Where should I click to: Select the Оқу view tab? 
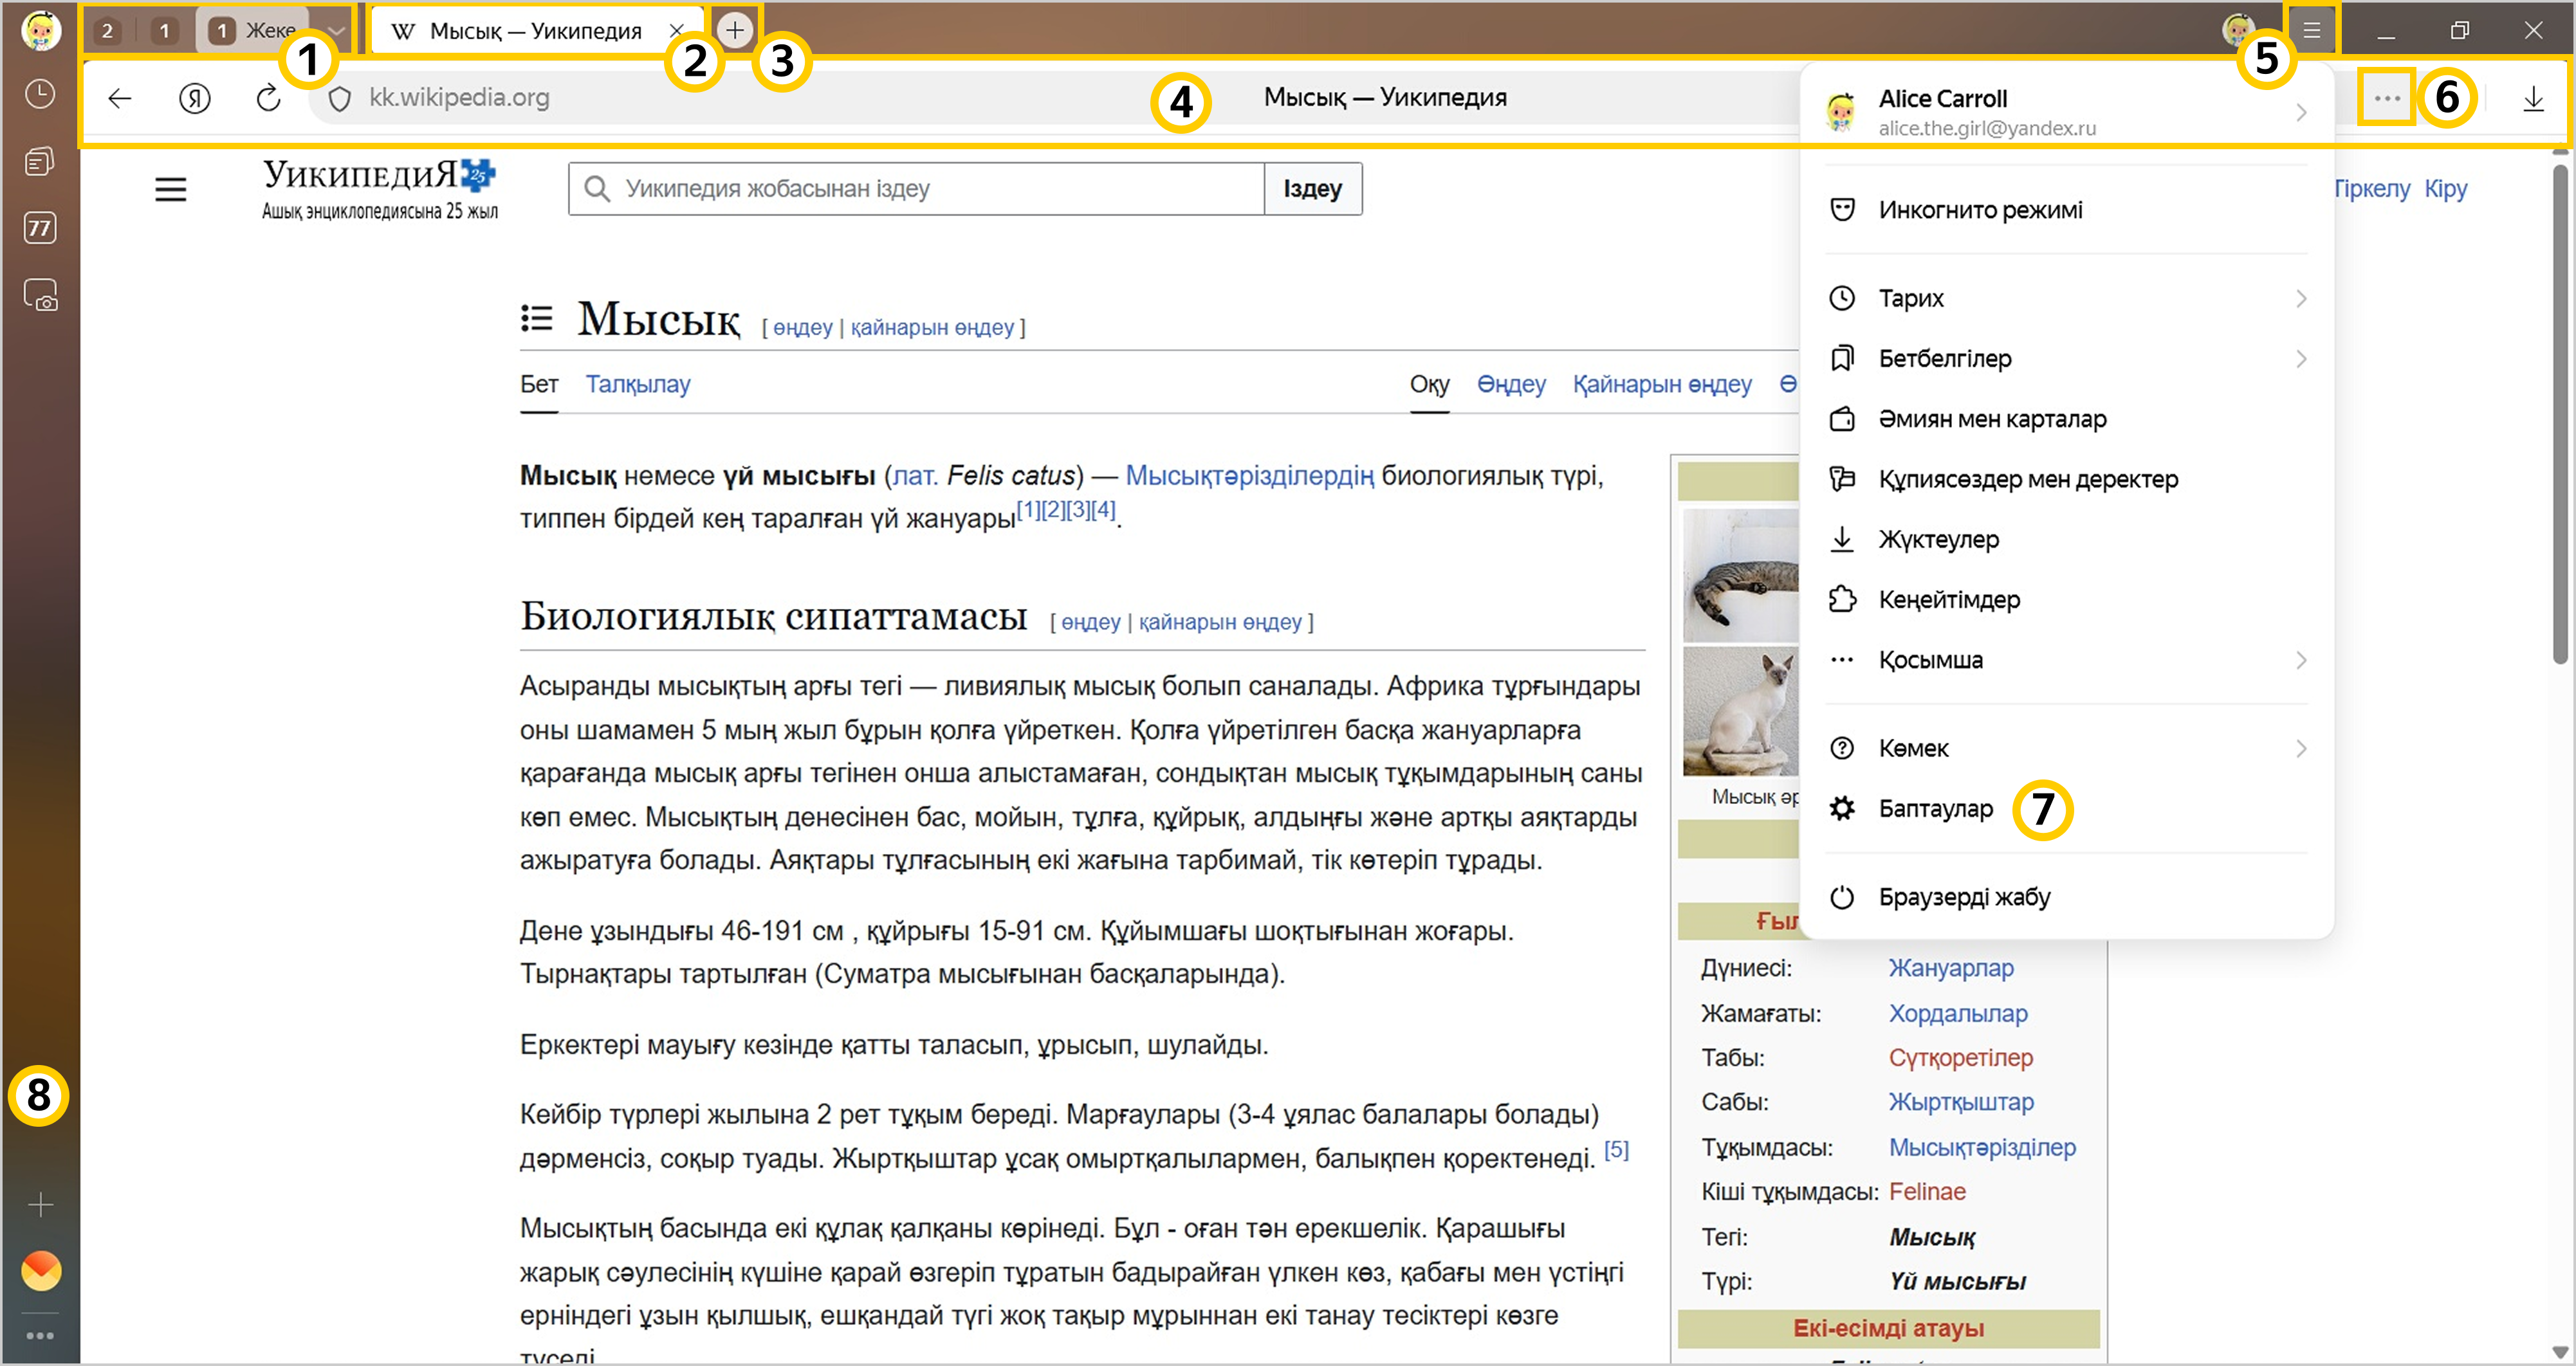[1429, 385]
